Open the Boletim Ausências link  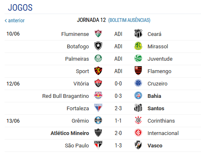[129, 20]
